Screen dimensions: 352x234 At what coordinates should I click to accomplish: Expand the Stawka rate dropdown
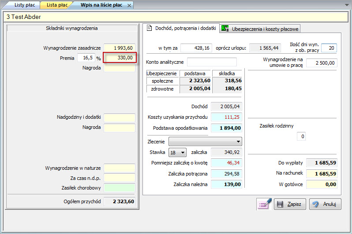[x=183, y=152]
